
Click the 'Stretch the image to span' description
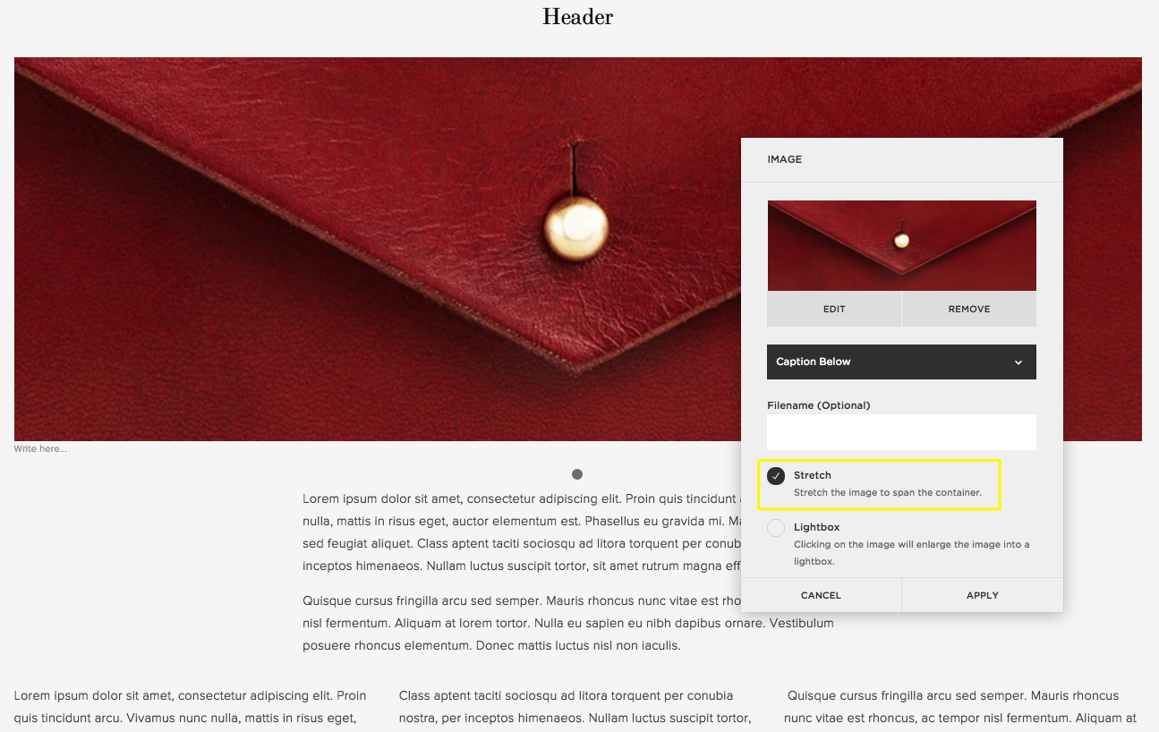click(x=888, y=492)
